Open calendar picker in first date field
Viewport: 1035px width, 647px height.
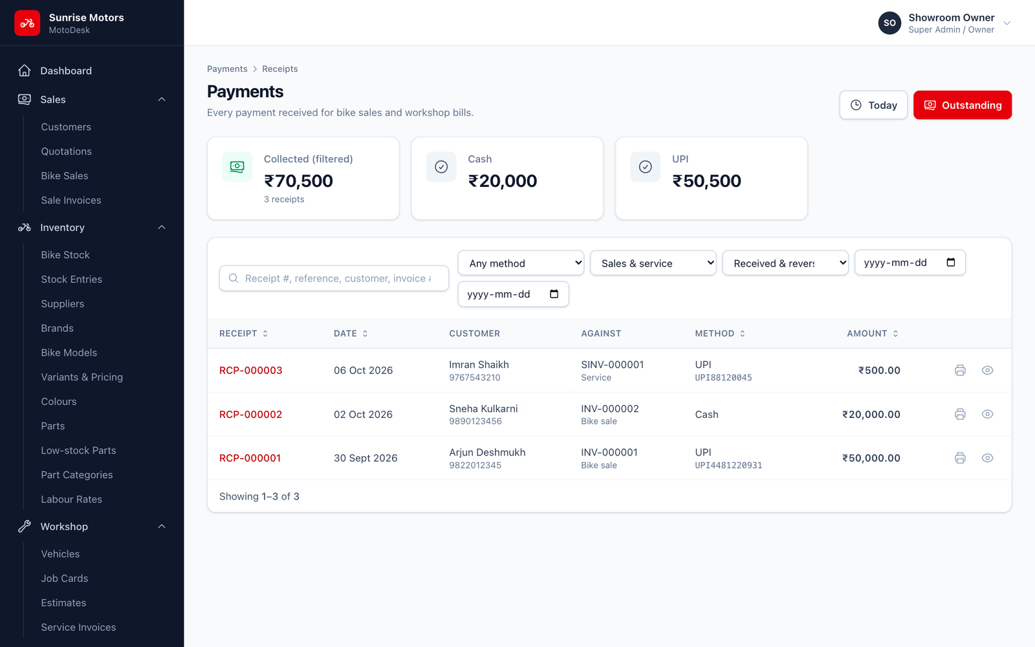951,262
